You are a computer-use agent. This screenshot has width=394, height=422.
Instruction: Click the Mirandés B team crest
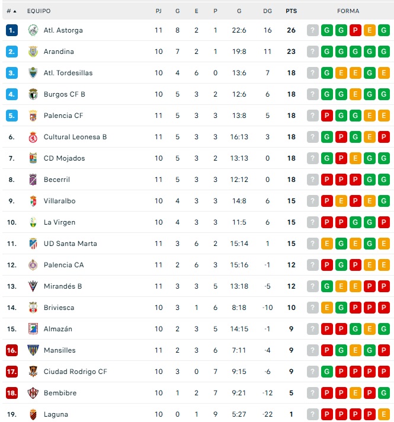coord(33,286)
